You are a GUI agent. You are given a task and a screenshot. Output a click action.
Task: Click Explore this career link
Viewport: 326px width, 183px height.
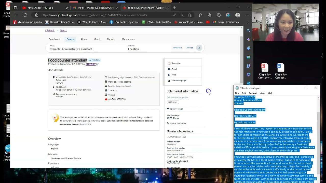[176, 123]
